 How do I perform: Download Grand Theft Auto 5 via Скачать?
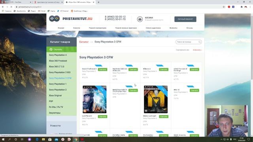pyautogui.click(x=102, y=69)
